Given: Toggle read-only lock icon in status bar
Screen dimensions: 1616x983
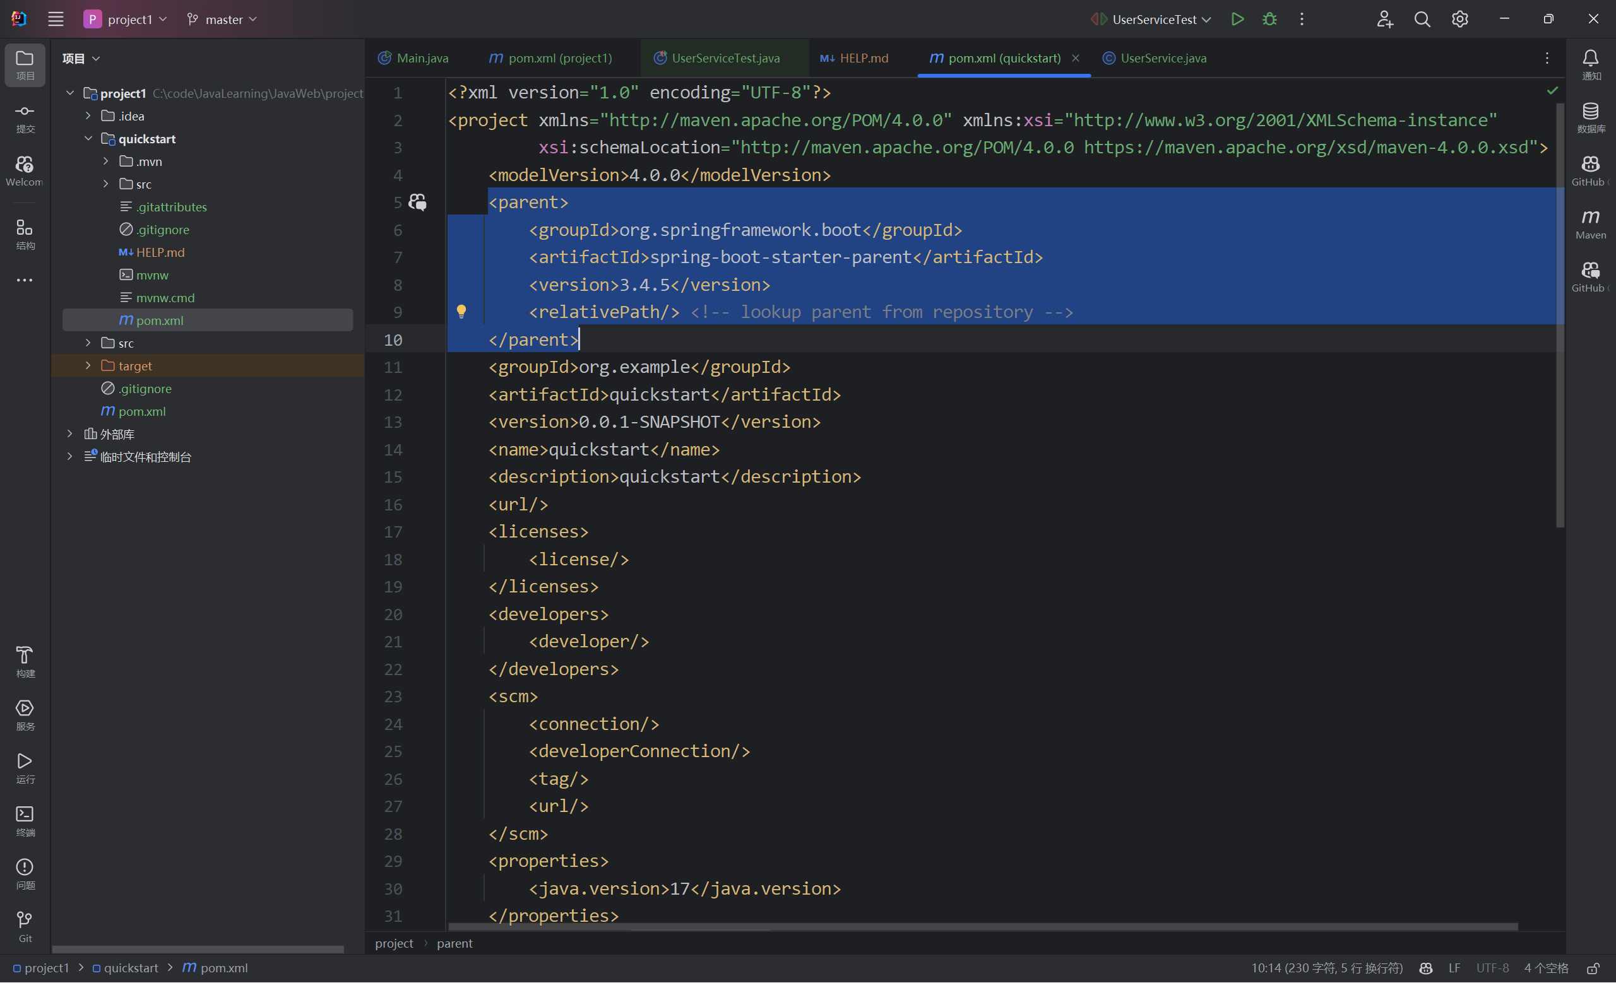Looking at the screenshot, I should (x=1593, y=968).
